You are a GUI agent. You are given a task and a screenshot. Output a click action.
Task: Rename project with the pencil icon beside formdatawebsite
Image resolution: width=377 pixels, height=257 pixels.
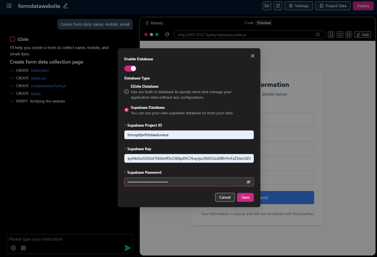click(x=65, y=6)
